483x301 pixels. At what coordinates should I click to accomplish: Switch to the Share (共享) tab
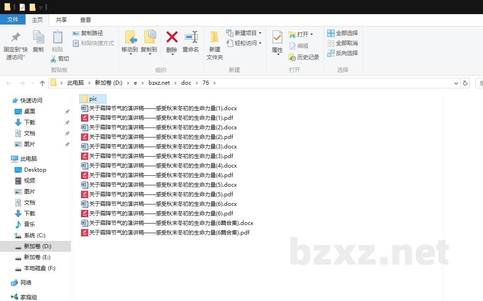click(x=61, y=20)
